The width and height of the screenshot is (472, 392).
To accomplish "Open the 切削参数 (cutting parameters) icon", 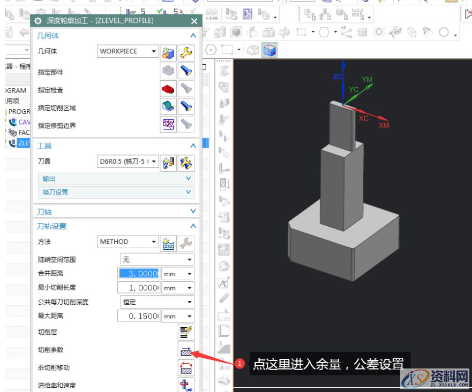I will (186, 350).
